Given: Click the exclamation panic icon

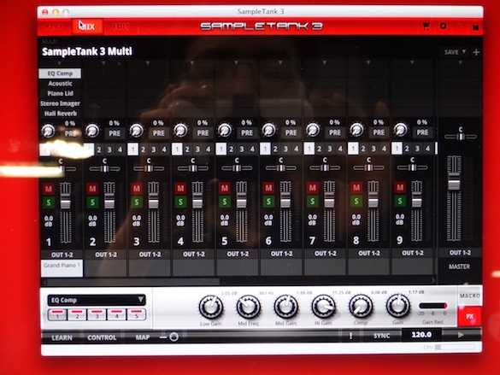Looking at the screenshot, I should point(350,336).
